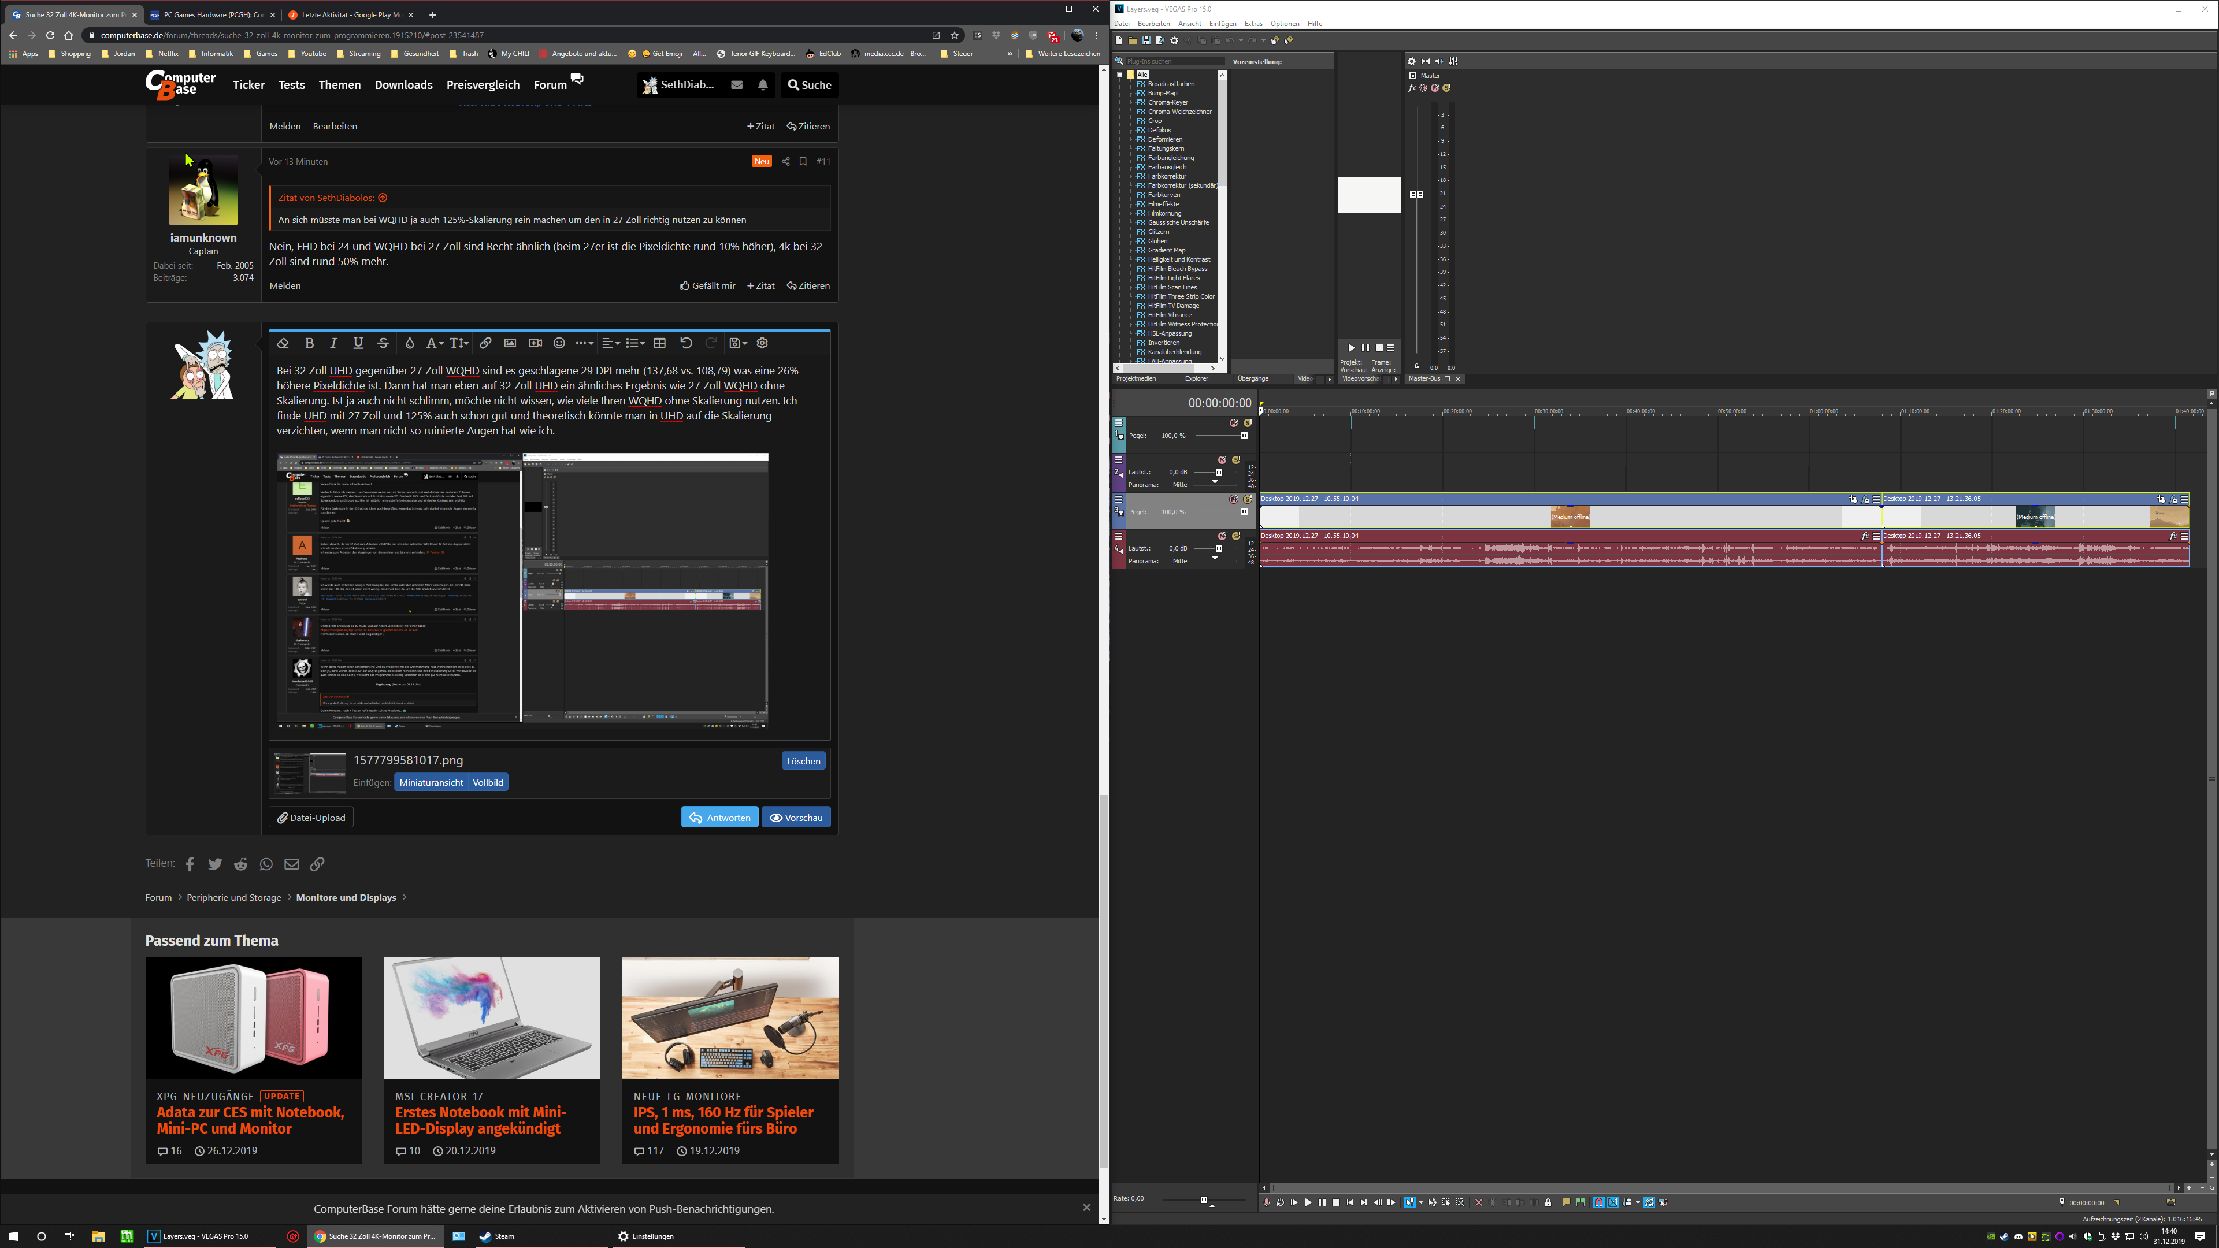Image resolution: width=2219 pixels, height=1248 pixels.
Task: Open normal edit tool dropdown arrow
Action: 1422,1202
